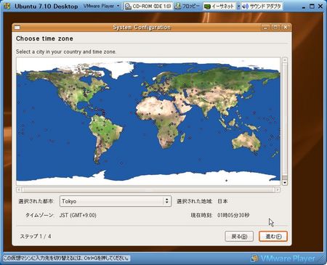Click the floppy (フロッピー) device button
Screen dimensions: 327x265
click(x=187, y=6)
